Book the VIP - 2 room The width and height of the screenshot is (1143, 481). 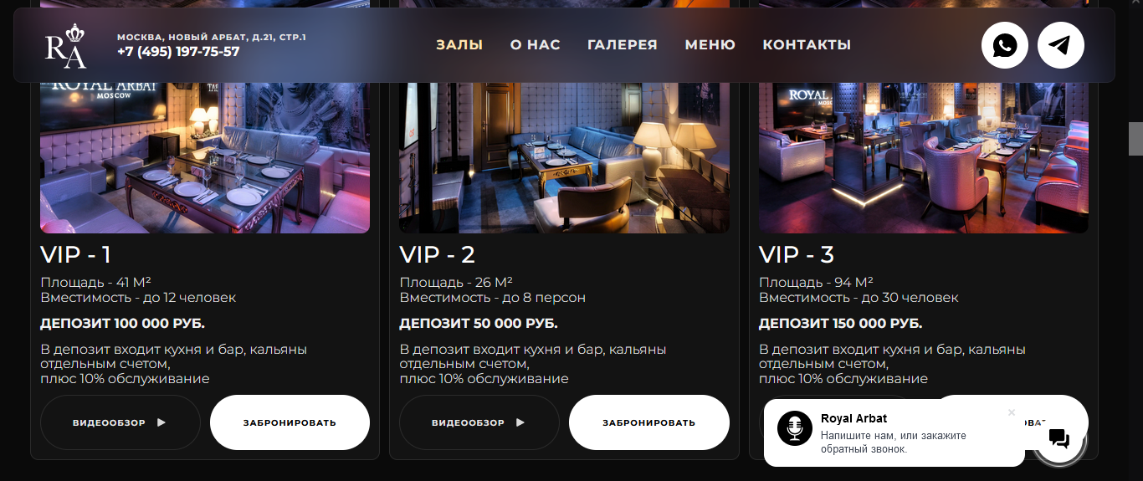(x=648, y=422)
